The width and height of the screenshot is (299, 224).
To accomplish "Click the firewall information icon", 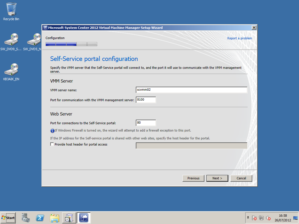I will point(52,131).
